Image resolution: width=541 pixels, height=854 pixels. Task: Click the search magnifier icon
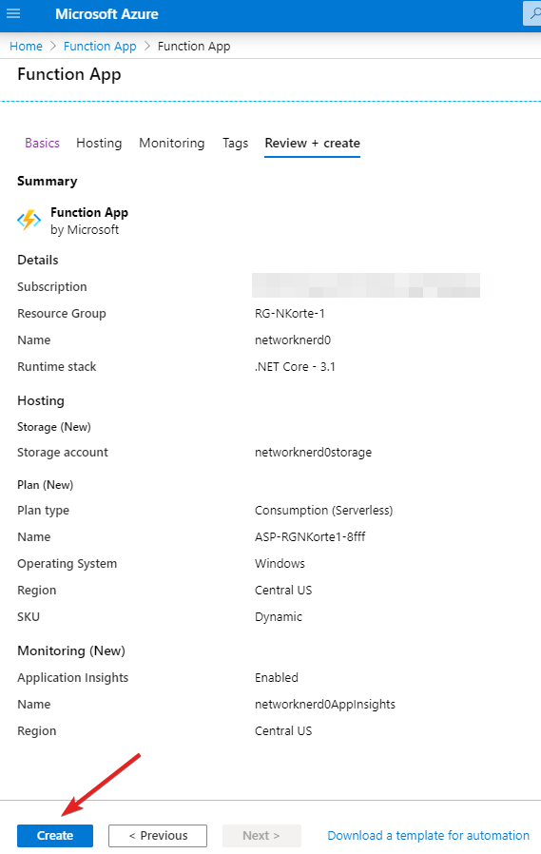pos(533,13)
